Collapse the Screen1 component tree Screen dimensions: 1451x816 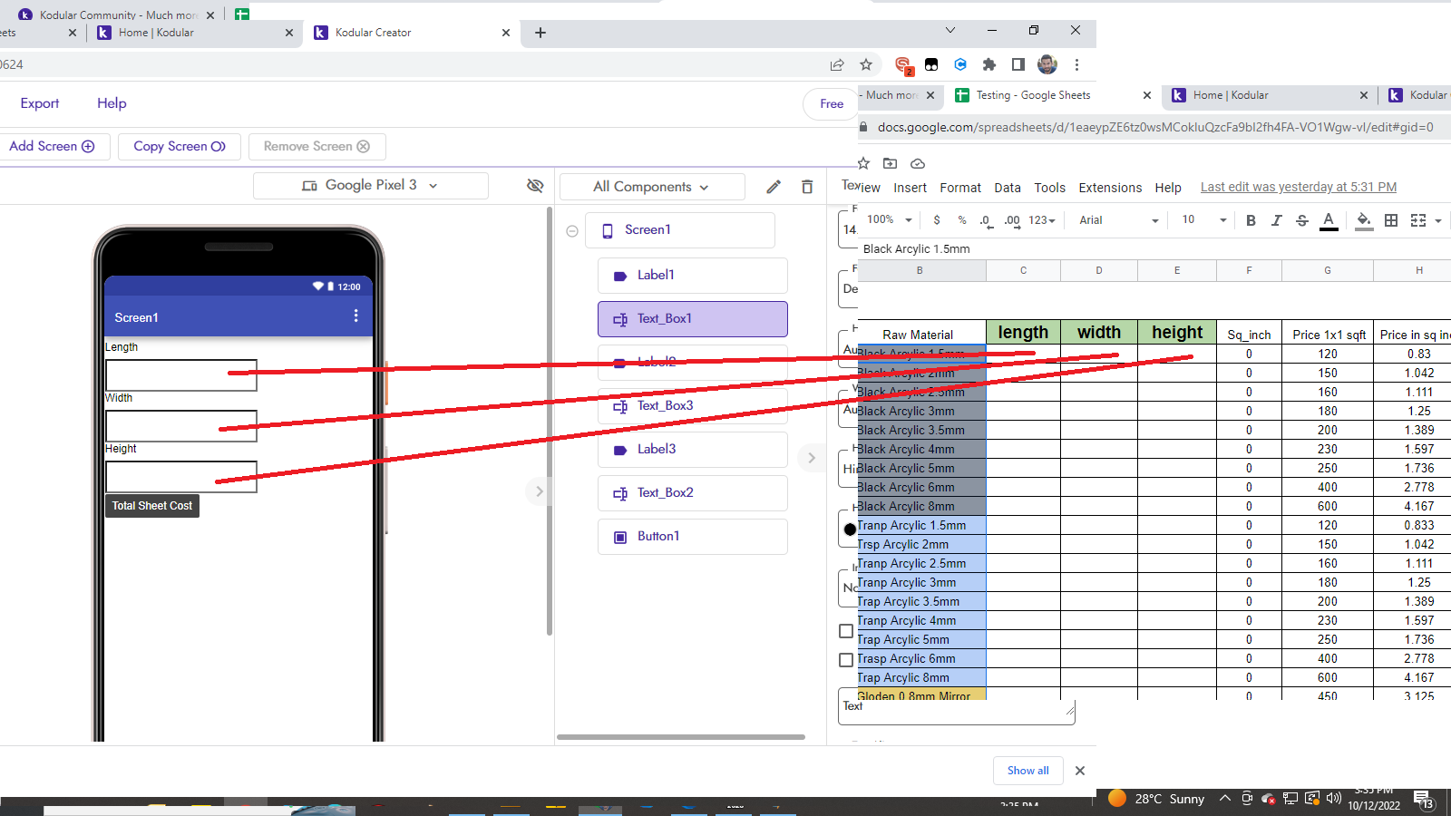[572, 230]
